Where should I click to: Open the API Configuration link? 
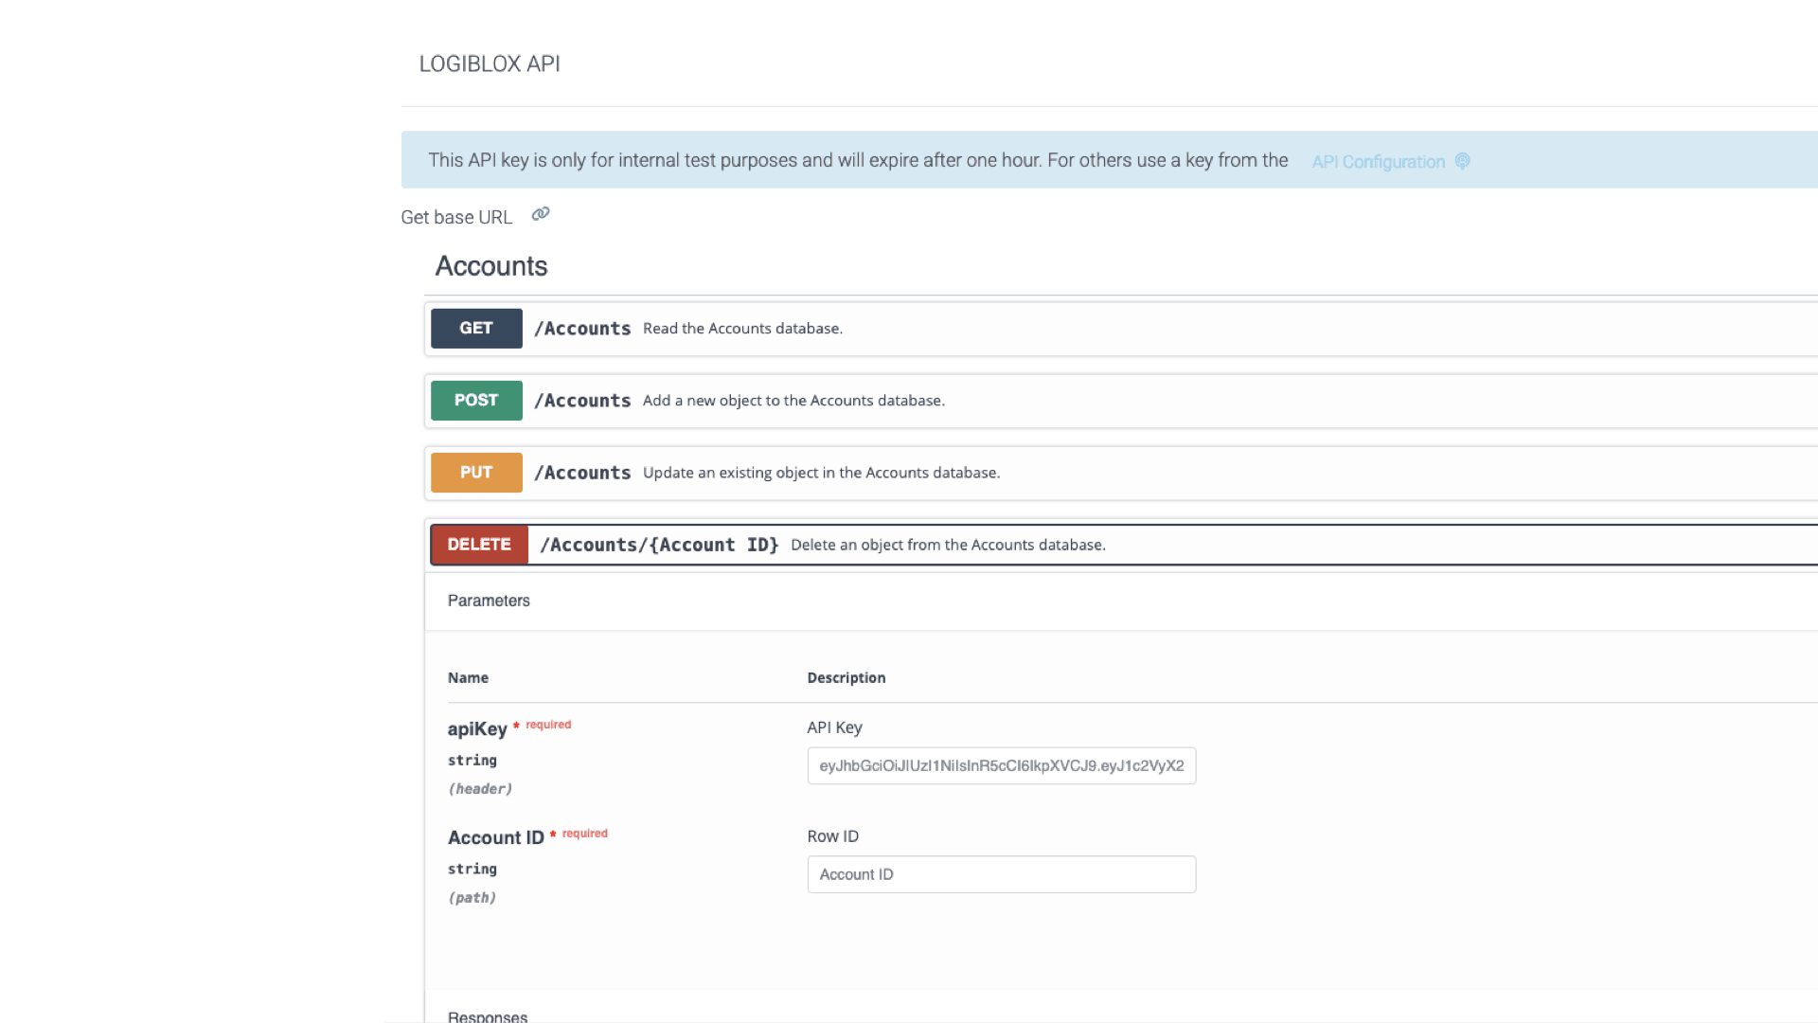click(x=1378, y=161)
